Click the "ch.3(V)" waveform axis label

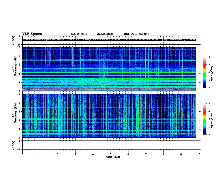tap(13, 145)
